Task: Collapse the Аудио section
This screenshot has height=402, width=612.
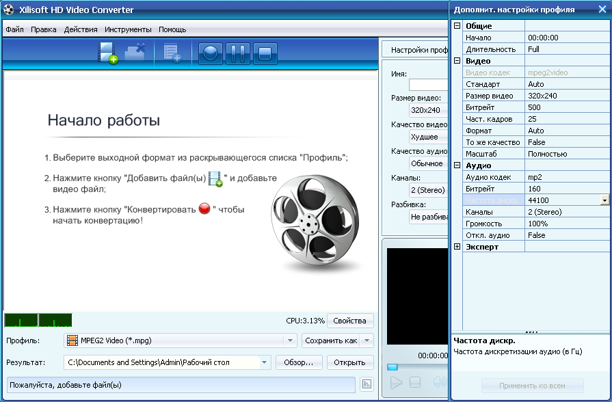Action: coord(457,165)
